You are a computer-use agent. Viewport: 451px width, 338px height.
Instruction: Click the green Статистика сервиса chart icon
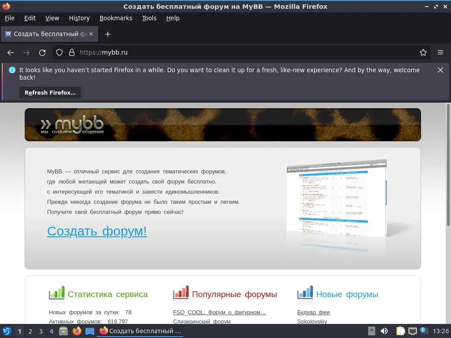pos(57,293)
